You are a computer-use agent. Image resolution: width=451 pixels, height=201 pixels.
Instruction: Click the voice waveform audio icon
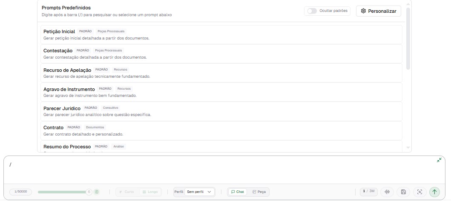point(387,192)
